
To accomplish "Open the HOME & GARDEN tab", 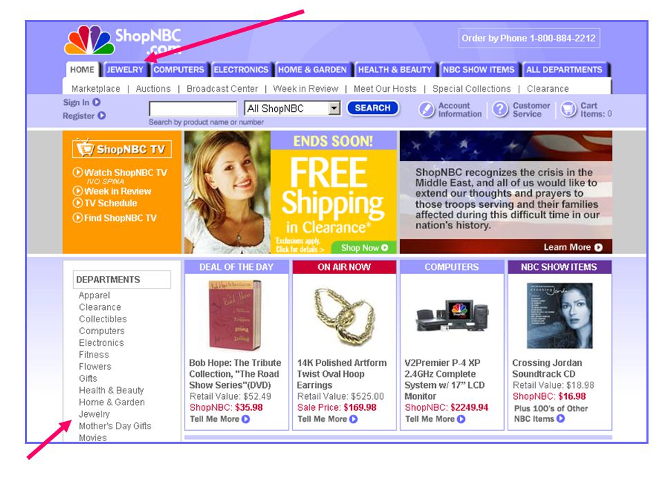I will [x=312, y=70].
